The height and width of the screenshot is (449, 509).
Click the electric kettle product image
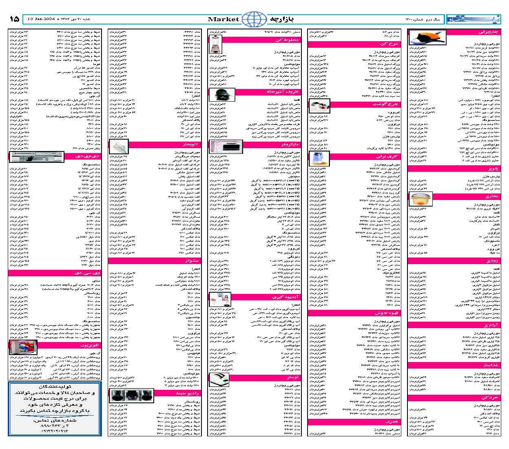(x=319, y=159)
